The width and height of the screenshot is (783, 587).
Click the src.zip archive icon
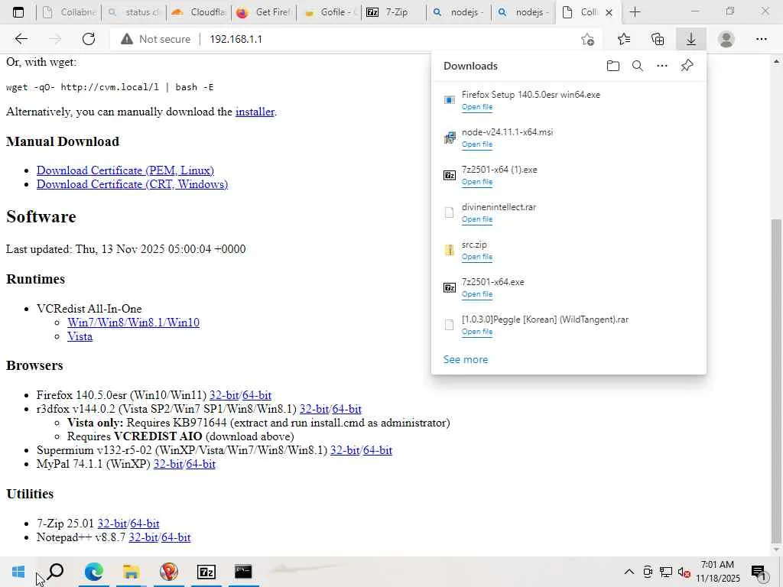[450, 250]
